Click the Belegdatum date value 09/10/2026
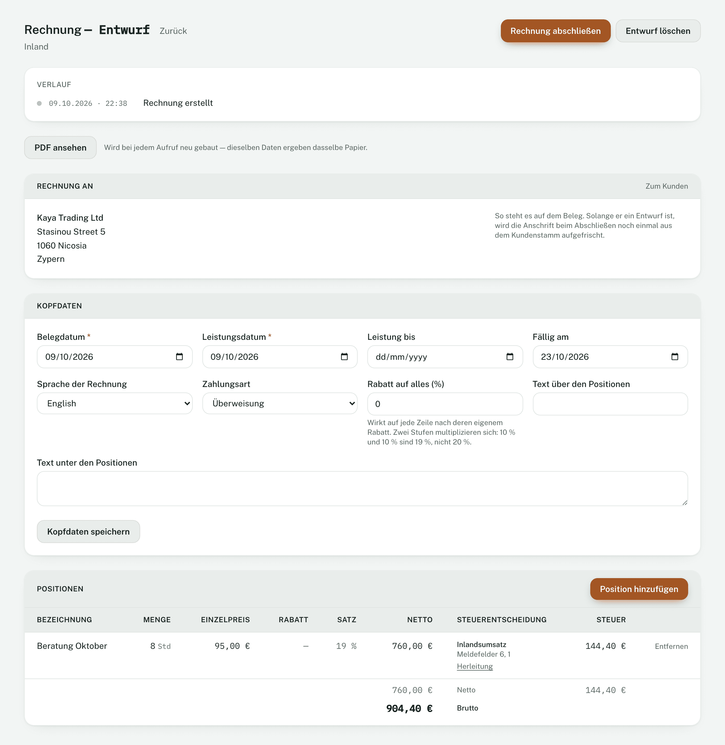Image resolution: width=725 pixels, height=745 pixels. [69, 357]
